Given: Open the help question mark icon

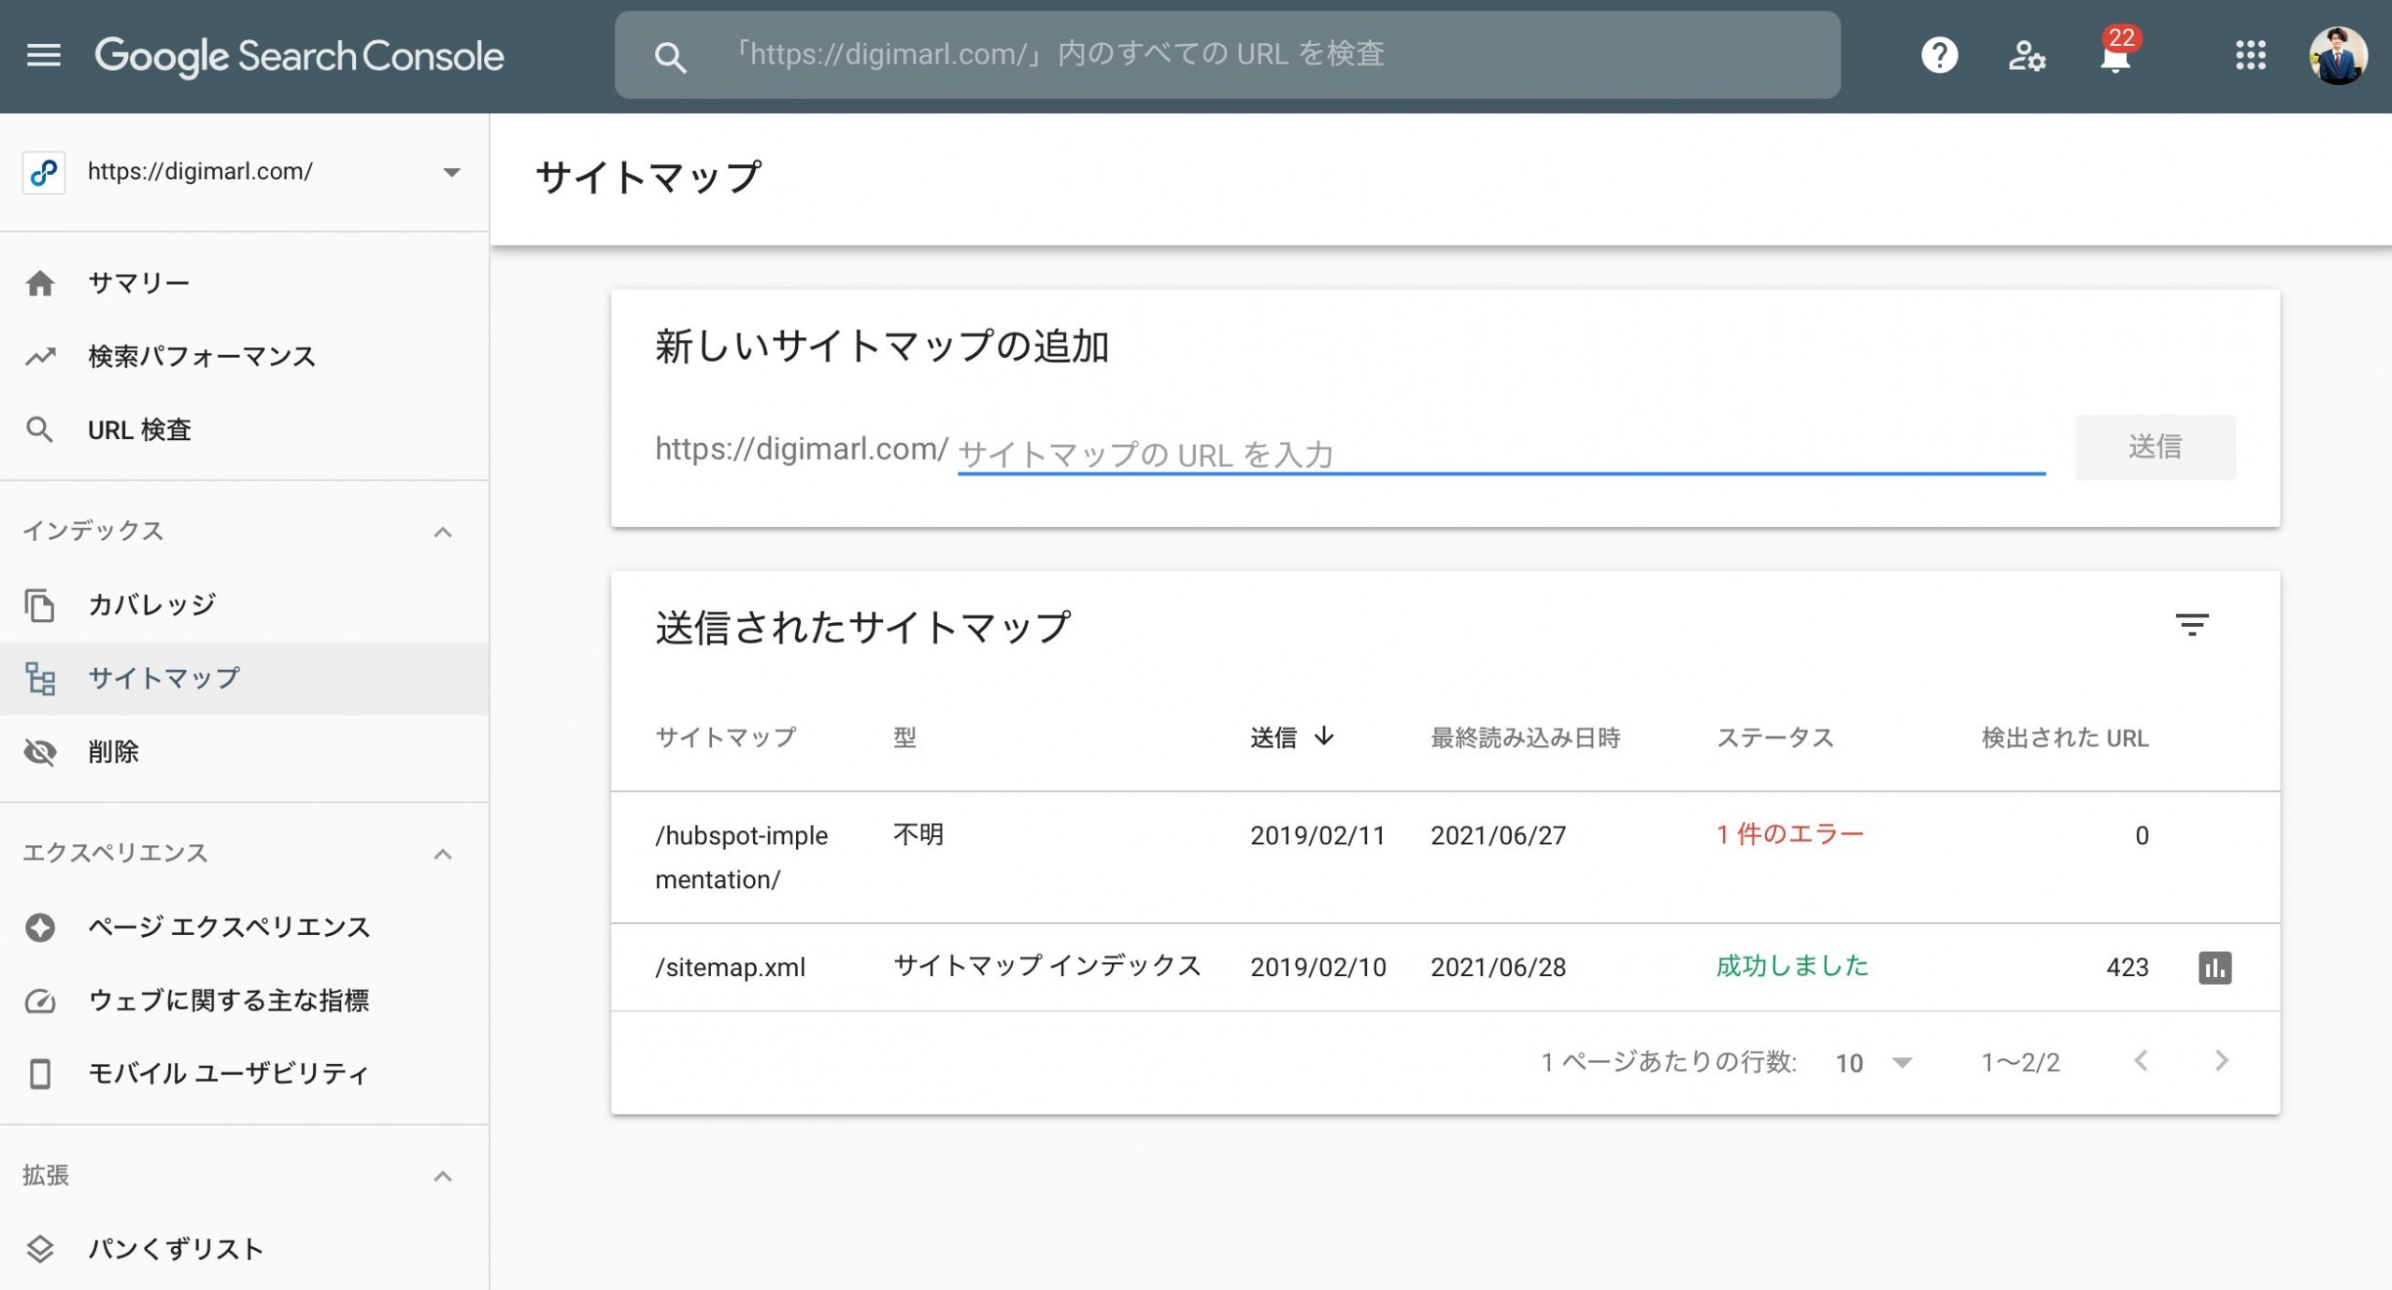Looking at the screenshot, I should click(1940, 55).
